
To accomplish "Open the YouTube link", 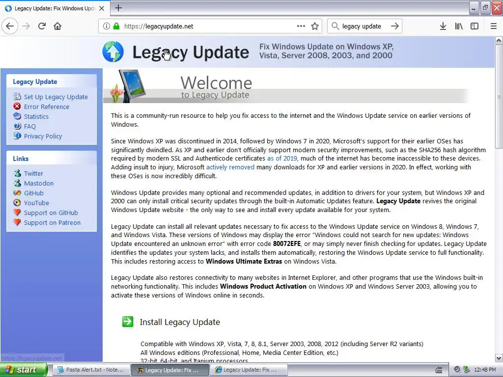I will (36, 203).
